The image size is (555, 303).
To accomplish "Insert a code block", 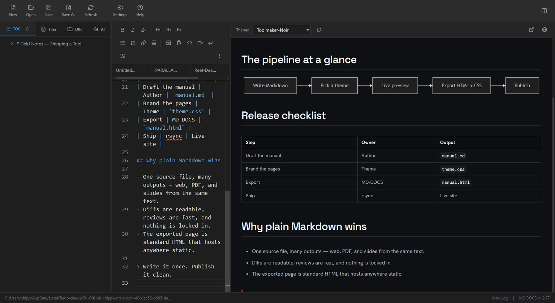I will point(189,43).
